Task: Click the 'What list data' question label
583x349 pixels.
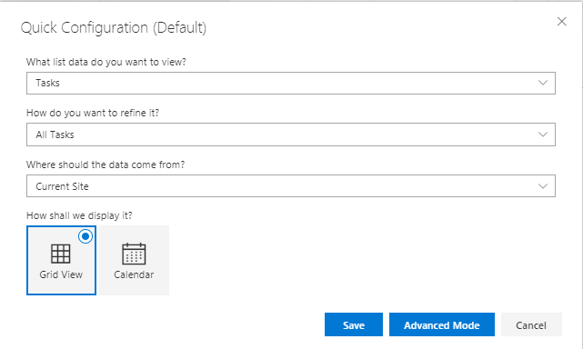Action: (x=106, y=62)
